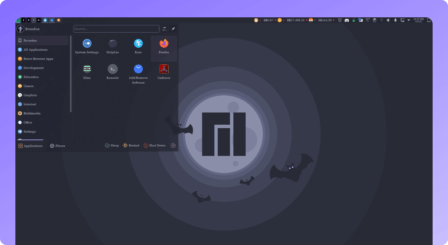Viewport: 448px width, 245px height.
Task: Open launcher configure options next to search
Action: 164,29
